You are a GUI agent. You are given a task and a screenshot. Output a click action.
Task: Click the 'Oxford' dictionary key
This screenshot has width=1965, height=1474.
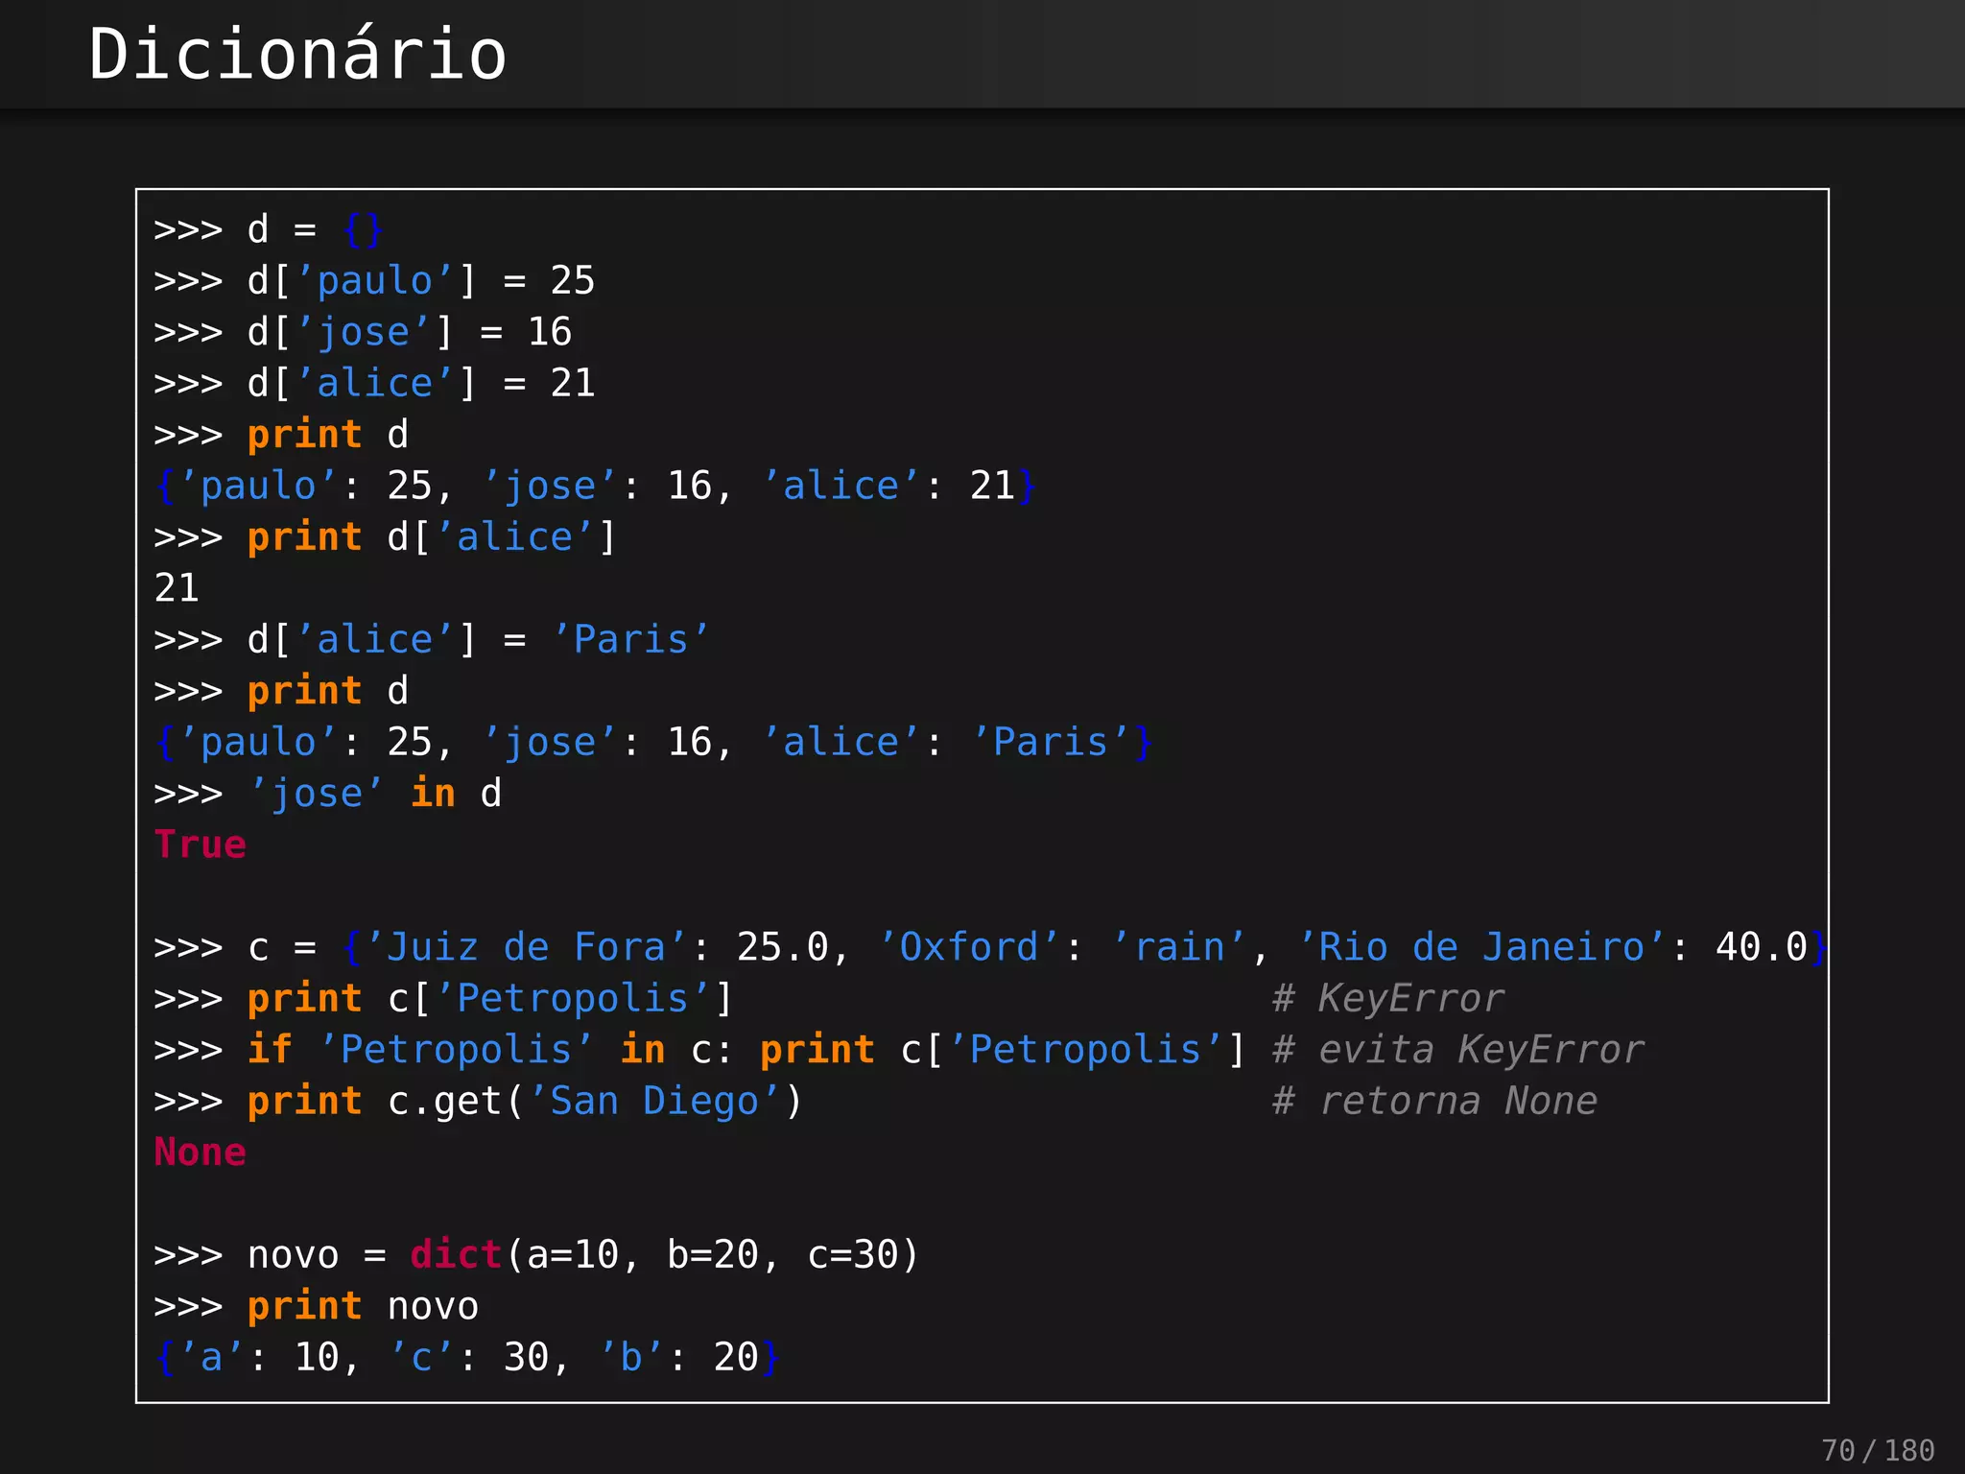(x=969, y=947)
